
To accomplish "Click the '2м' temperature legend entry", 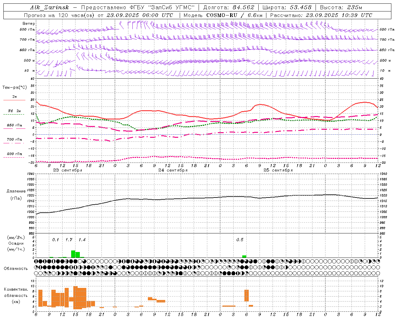I will pyautogui.click(x=15, y=97).
